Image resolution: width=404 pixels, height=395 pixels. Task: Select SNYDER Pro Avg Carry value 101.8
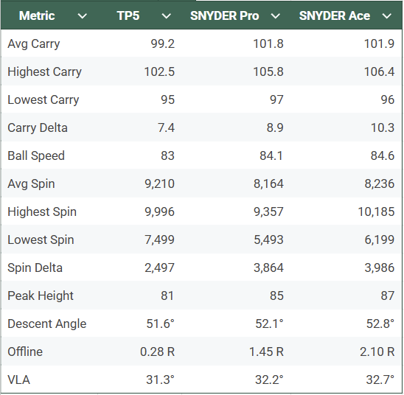[x=268, y=43]
